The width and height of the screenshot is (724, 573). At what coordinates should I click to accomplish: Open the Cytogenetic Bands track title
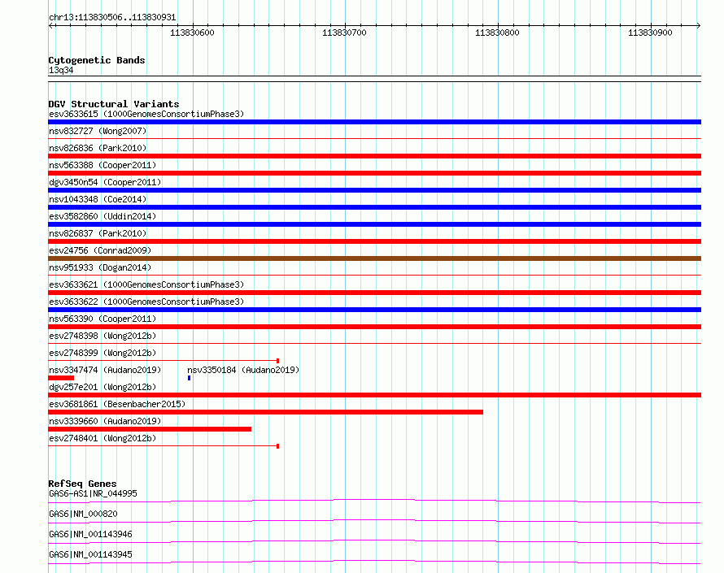pyautogui.click(x=97, y=60)
